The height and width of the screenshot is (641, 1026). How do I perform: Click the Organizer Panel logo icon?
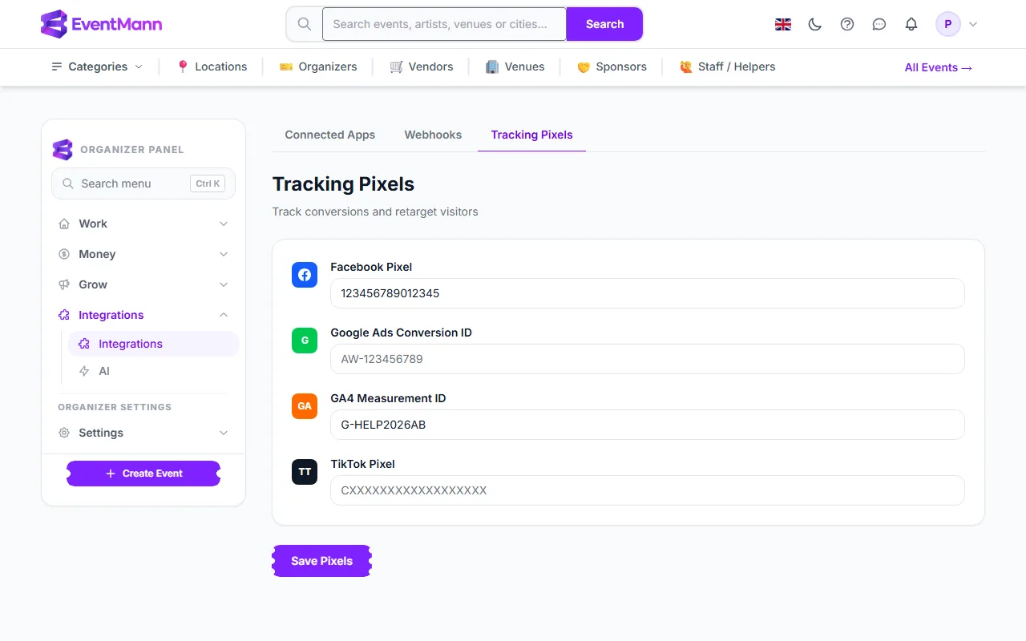pyautogui.click(x=63, y=149)
